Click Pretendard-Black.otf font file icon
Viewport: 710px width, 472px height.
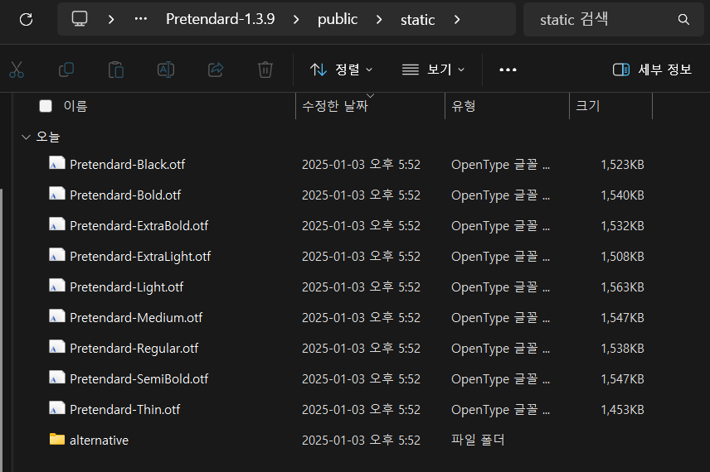coord(57,163)
